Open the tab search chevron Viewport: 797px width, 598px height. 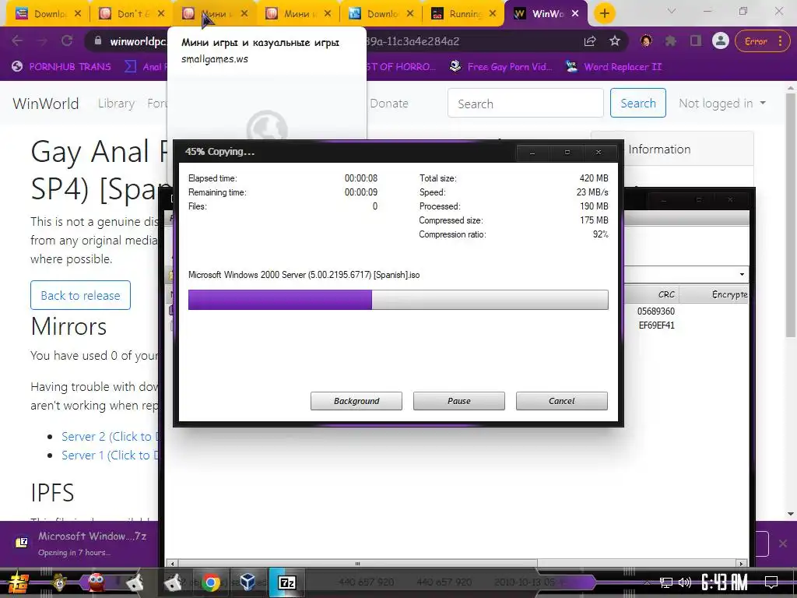pos(672,11)
